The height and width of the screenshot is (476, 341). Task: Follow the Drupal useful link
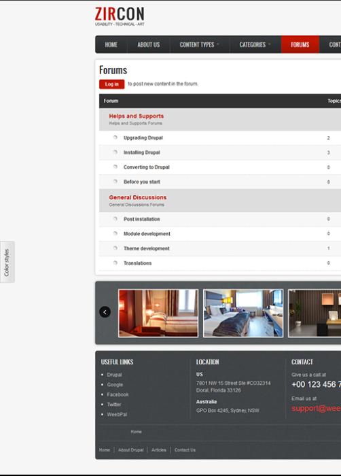[x=114, y=375]
